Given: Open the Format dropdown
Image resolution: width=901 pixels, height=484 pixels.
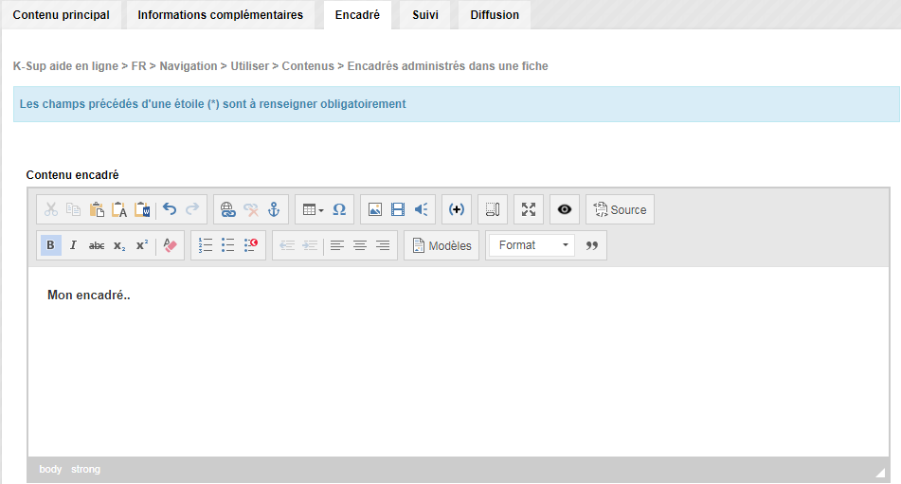Looking at the screenshot, I should (x=532, y=245).
